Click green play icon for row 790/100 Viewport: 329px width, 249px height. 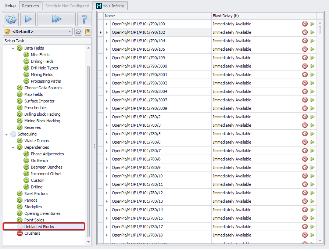(312, 24)
